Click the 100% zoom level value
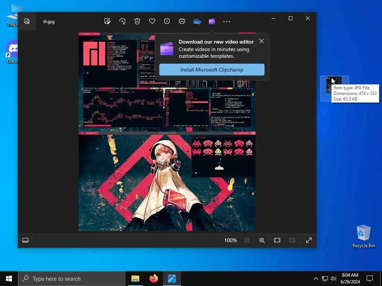The image size is (382, 286). pos(231,240)
